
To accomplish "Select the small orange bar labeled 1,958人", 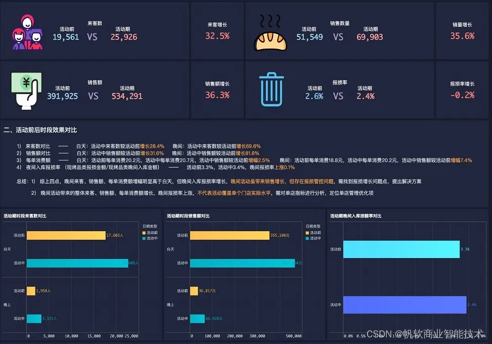I will 31,291.
